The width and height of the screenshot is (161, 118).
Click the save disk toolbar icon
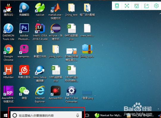137,6
